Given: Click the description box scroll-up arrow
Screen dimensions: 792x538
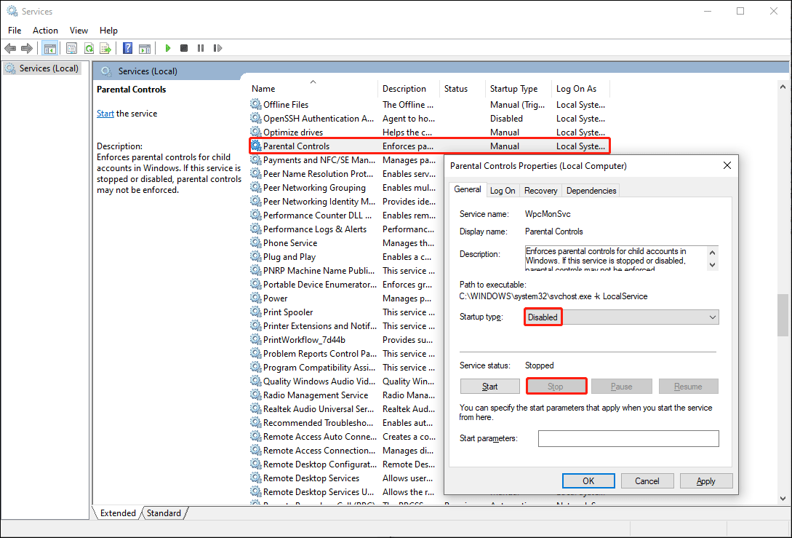Looking at the screenshot, I should [x=712, y=253].
